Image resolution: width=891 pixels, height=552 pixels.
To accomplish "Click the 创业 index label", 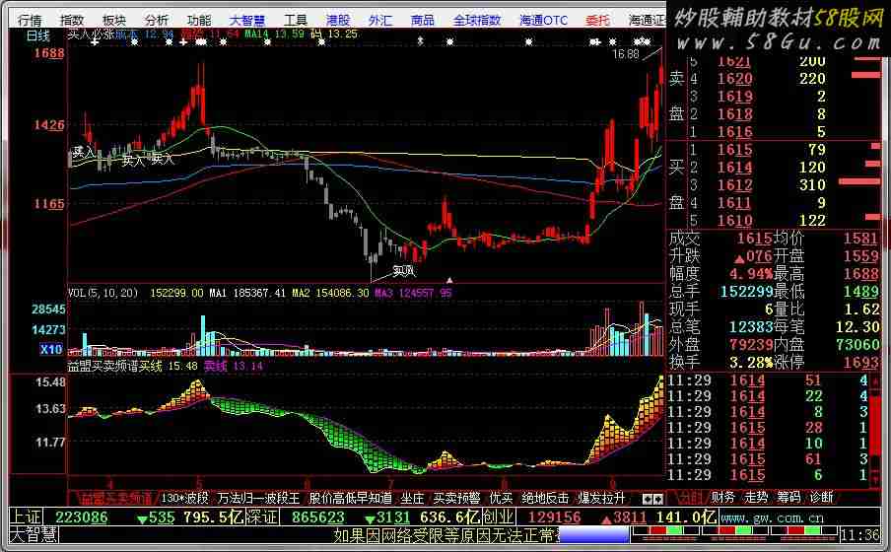I will pos(499,517).
